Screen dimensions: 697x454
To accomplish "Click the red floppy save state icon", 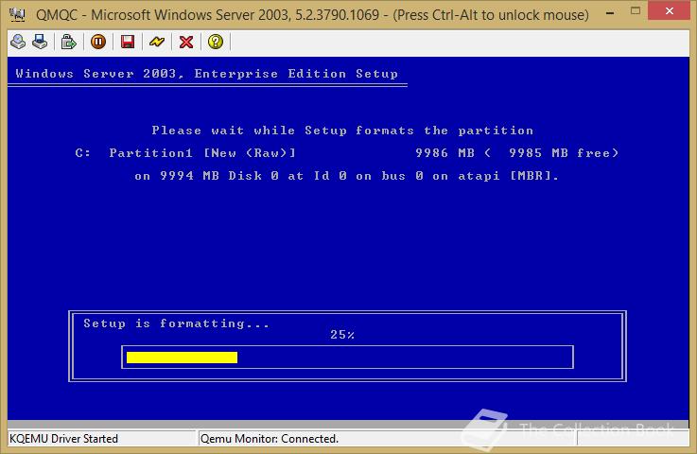I will tap(128, 42).
